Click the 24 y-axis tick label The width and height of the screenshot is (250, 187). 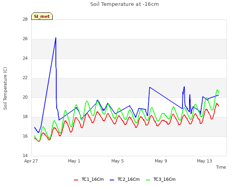[25, 58]
